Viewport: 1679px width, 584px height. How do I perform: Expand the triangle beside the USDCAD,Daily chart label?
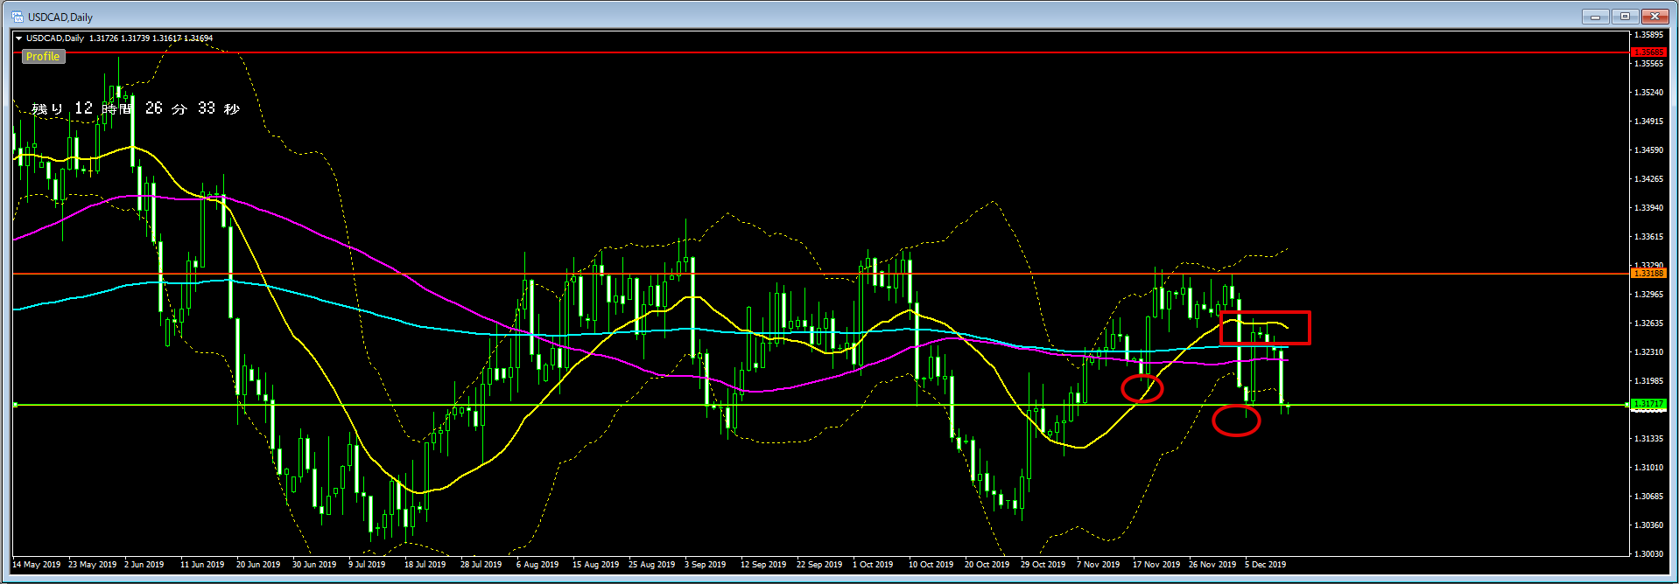tap(18, 38)
